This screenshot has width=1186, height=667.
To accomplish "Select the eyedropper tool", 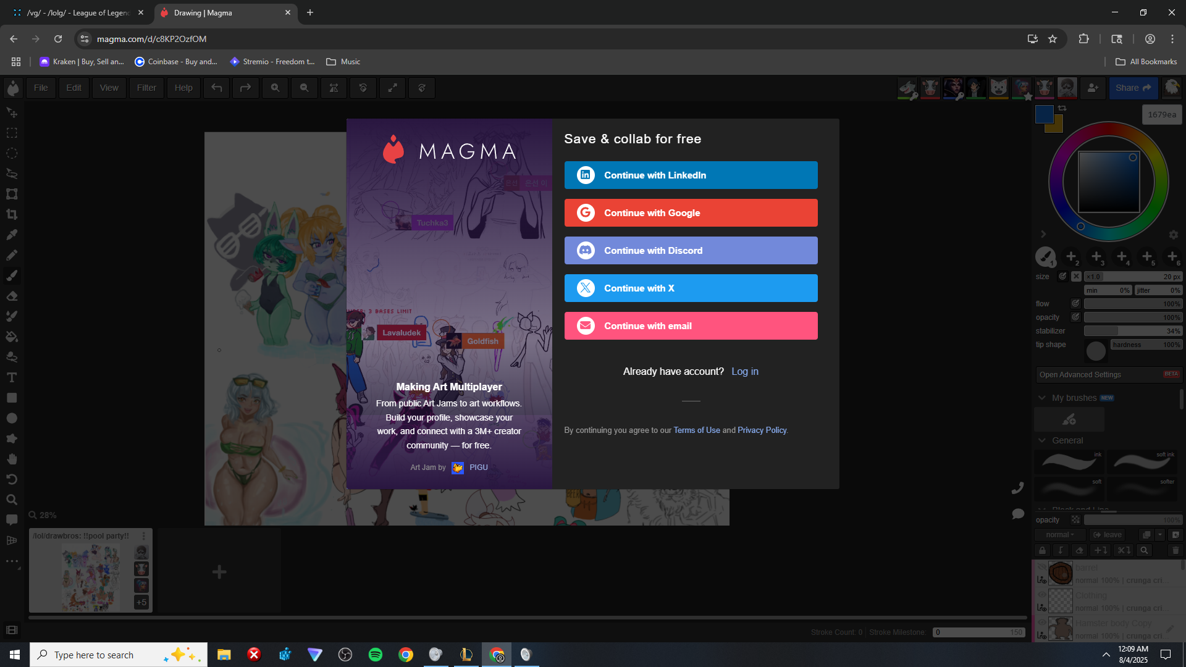I will [x=12, y=235].
